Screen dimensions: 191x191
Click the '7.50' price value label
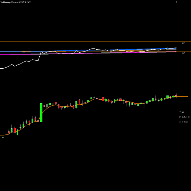182,113
